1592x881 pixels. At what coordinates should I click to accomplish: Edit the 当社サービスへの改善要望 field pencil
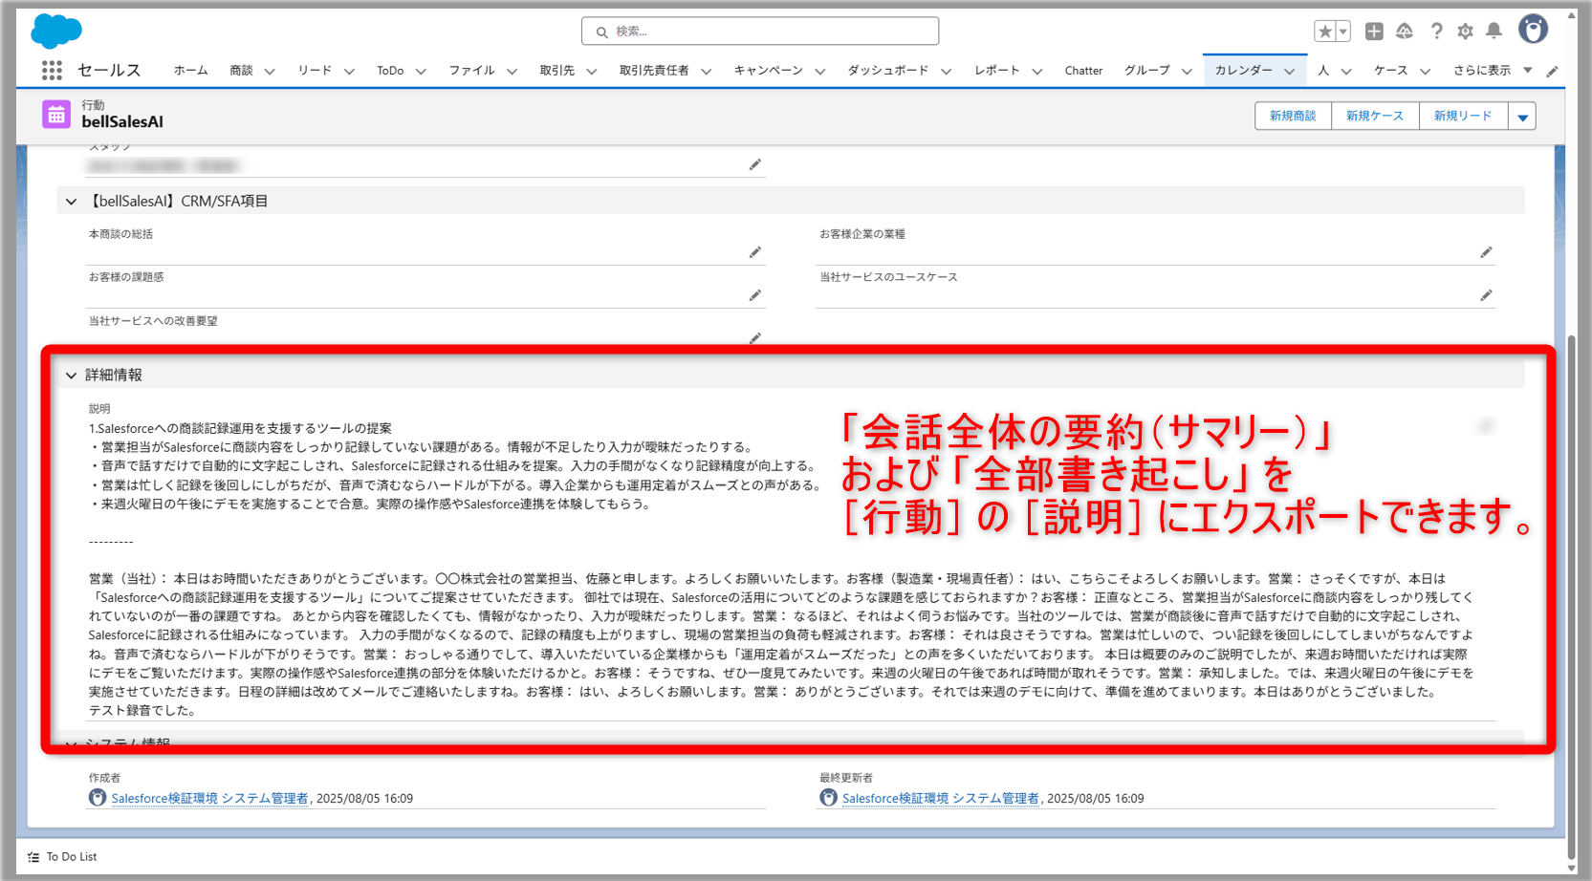click(x=755, y=337)
